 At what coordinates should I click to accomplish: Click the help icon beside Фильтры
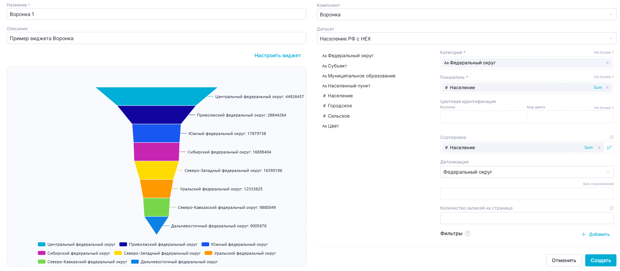pyautogui.click(x=467, y=234)
